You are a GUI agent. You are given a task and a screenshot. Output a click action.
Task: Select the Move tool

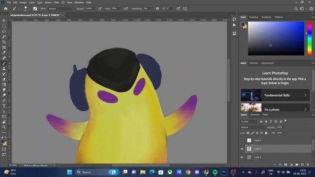(4, 21)
